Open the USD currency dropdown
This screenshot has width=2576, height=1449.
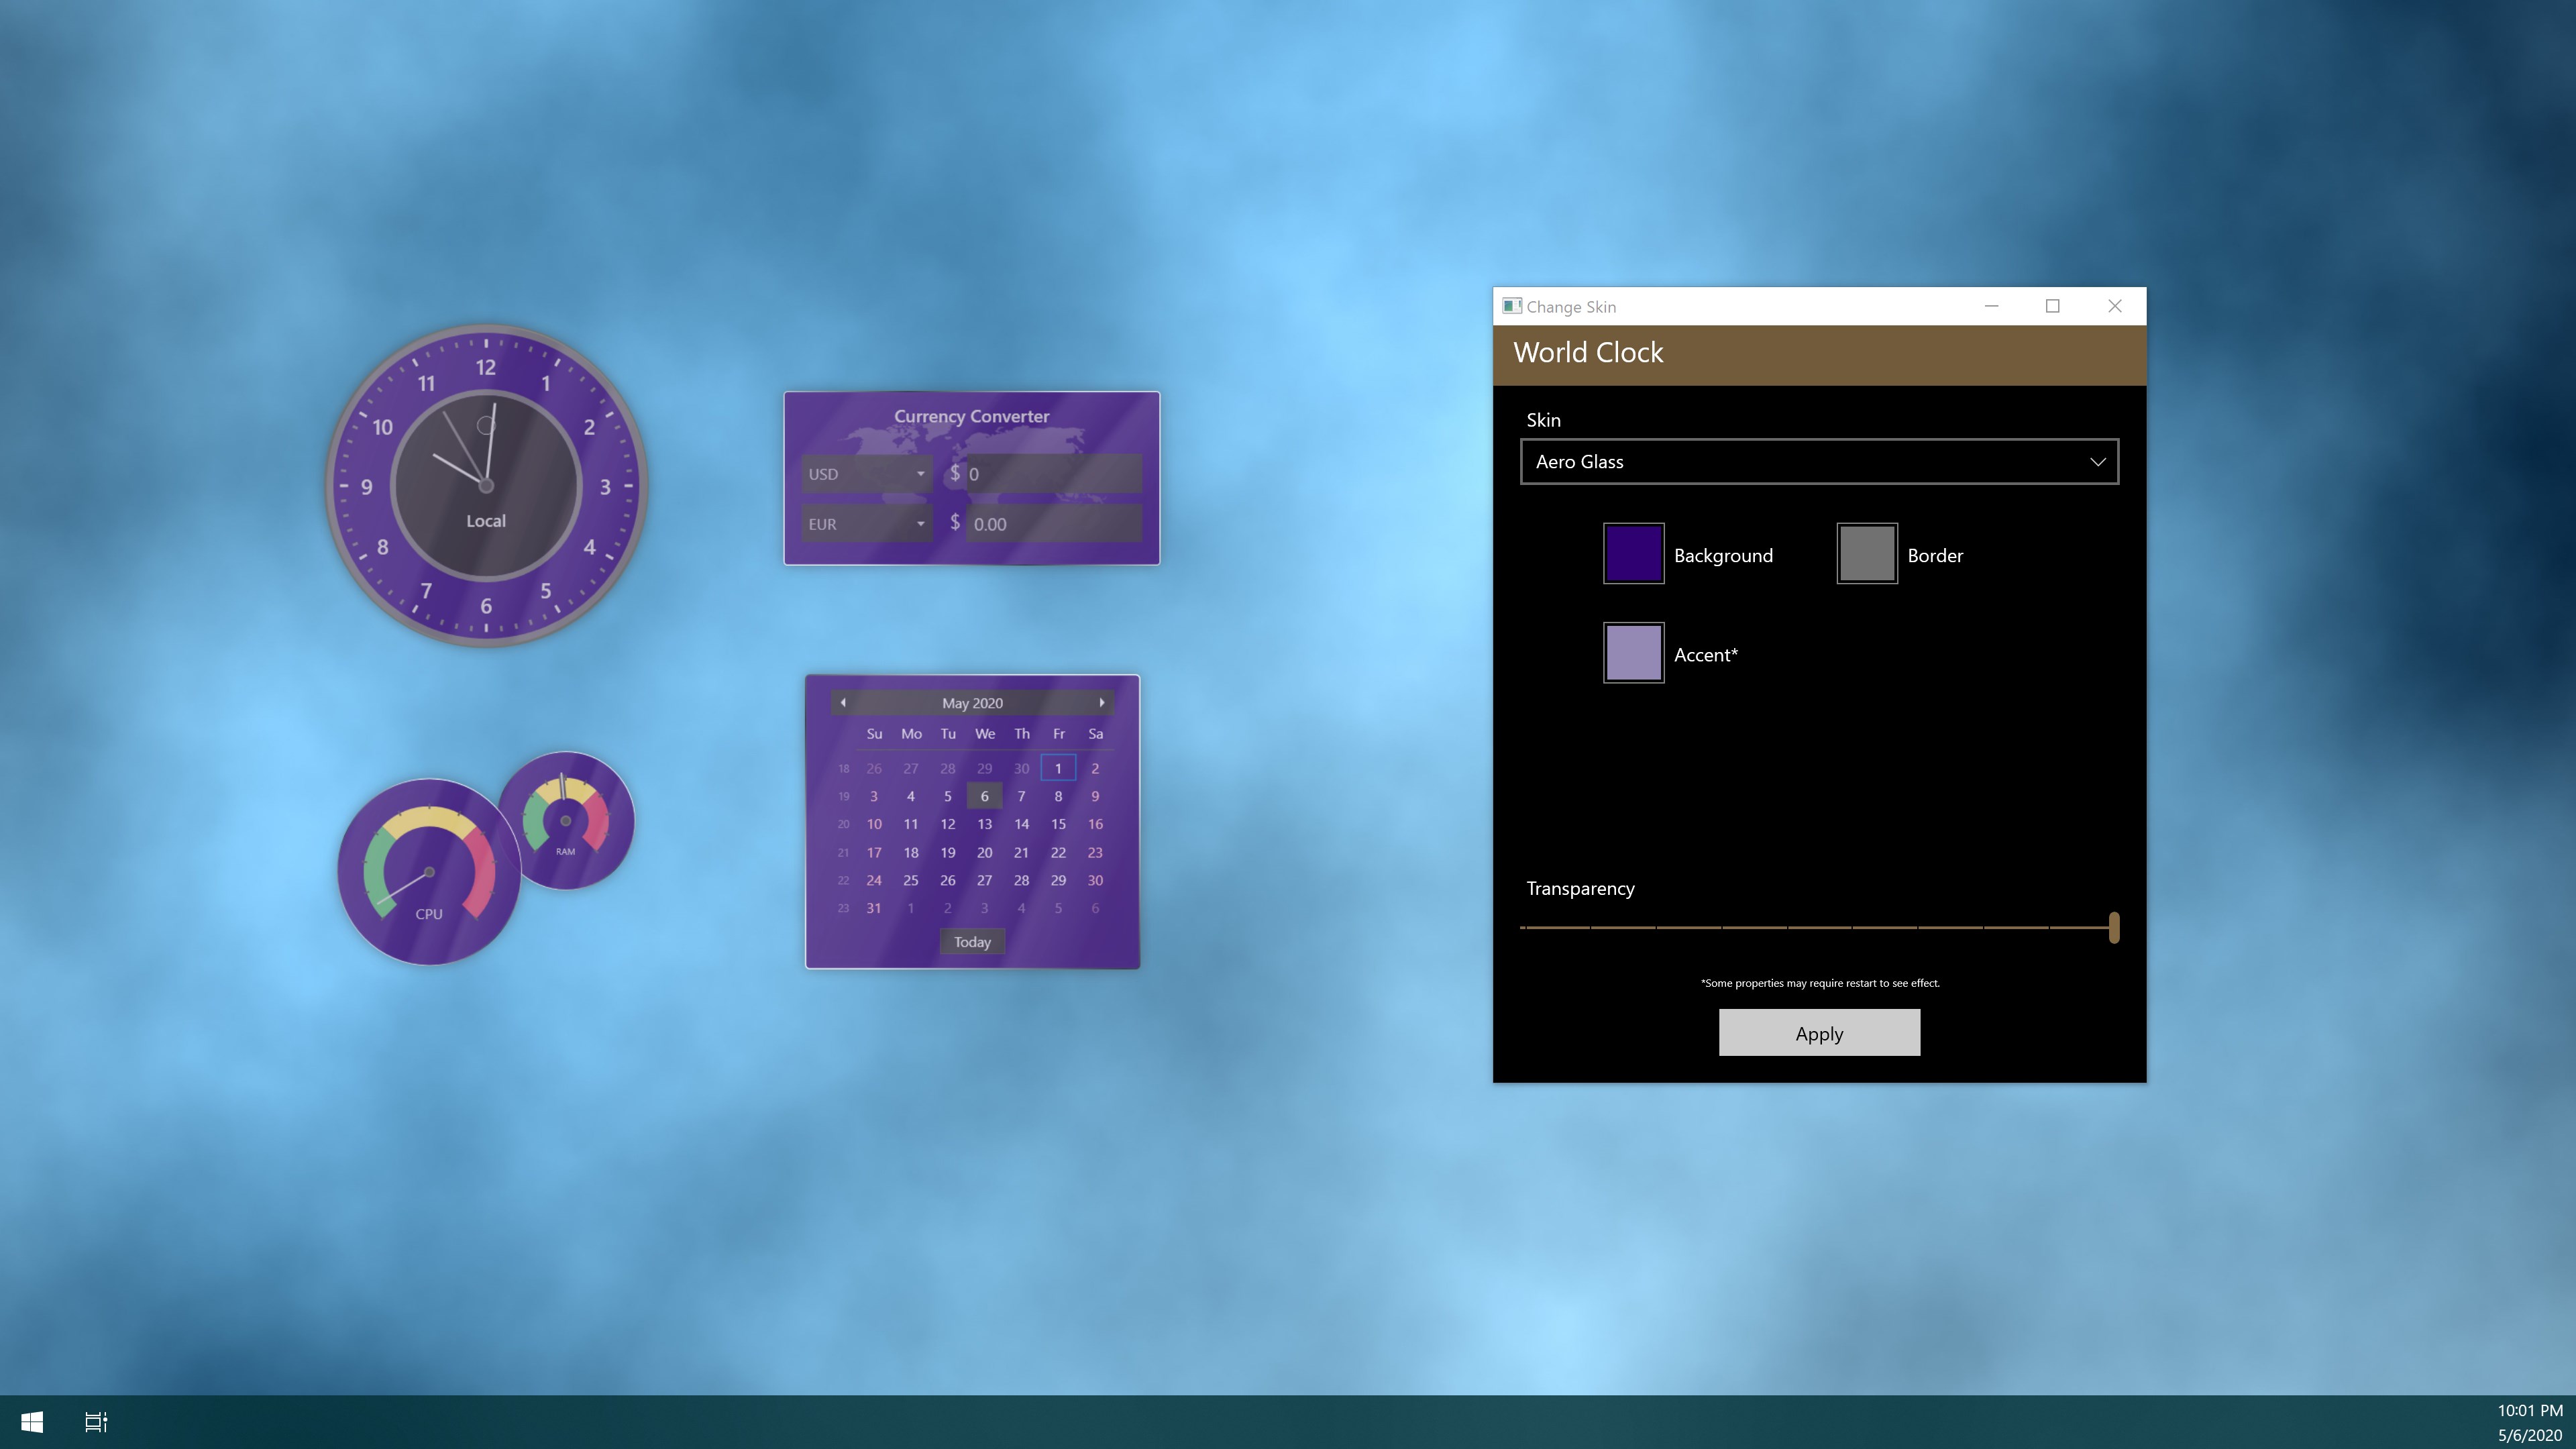[x=866, y=473]
